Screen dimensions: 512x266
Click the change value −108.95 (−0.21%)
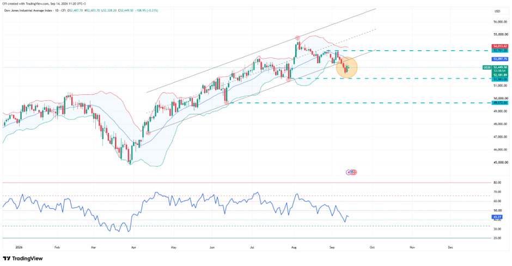tap(147, 10)
